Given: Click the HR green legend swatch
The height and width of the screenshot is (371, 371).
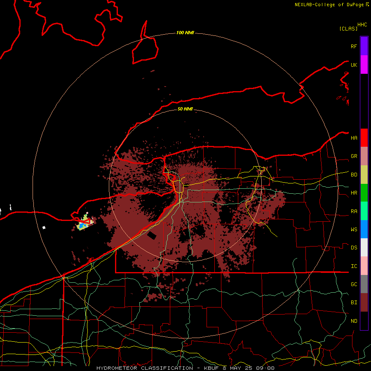Looking at the screenshot, I should click(364, 193).
